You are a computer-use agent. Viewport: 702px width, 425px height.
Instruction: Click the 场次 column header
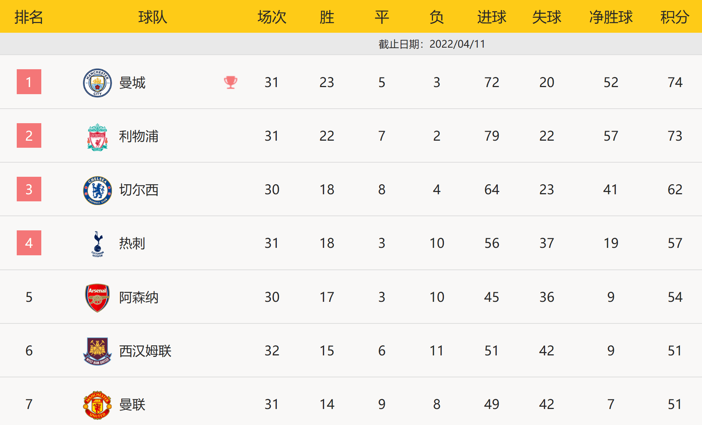[x=272, y=17]
